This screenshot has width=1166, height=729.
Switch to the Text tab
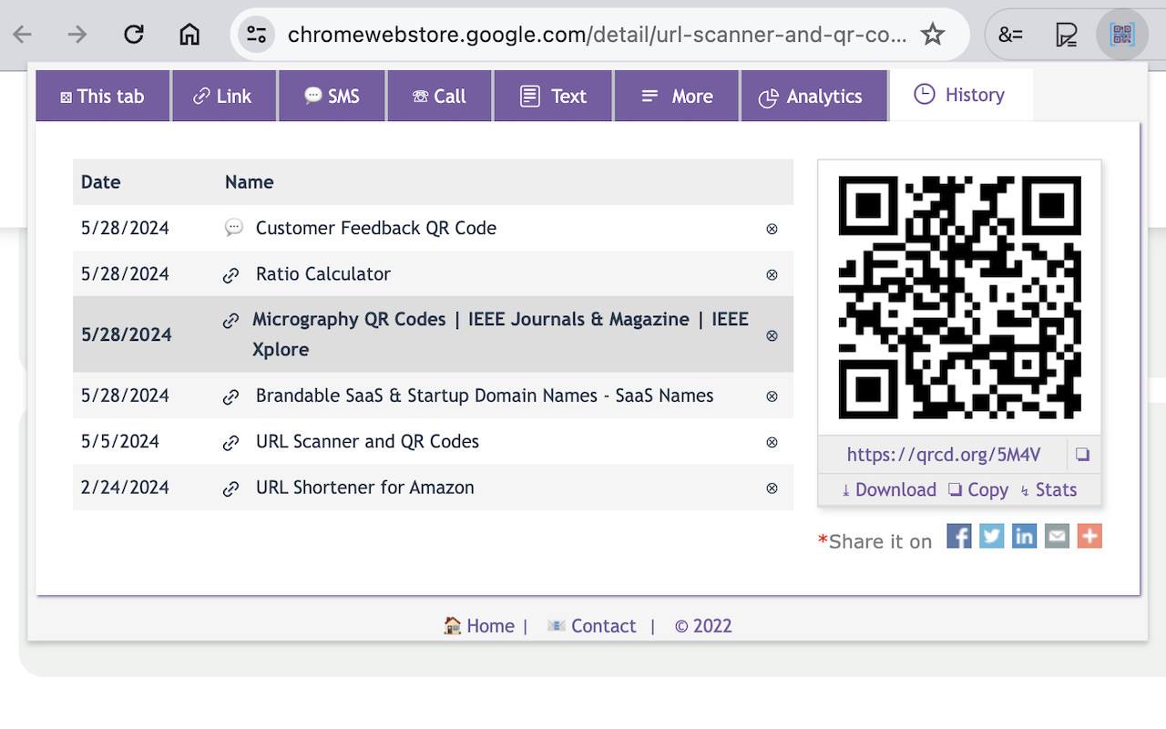coord(553,96)
